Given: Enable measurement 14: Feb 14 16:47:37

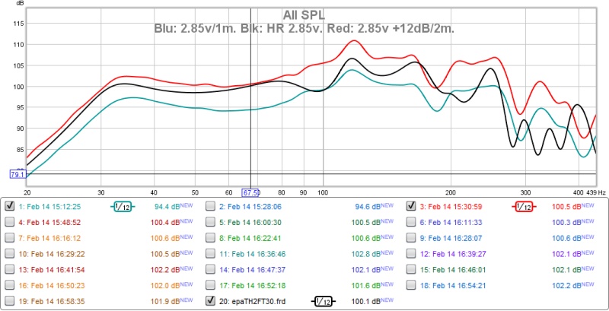Looking at the screenshot, I should [x=210, y=269].
